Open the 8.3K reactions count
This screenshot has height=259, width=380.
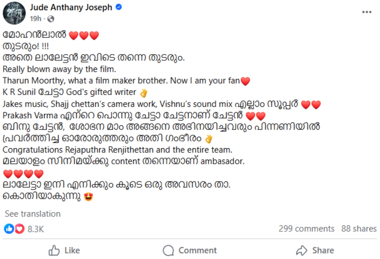tap(36, 229)
